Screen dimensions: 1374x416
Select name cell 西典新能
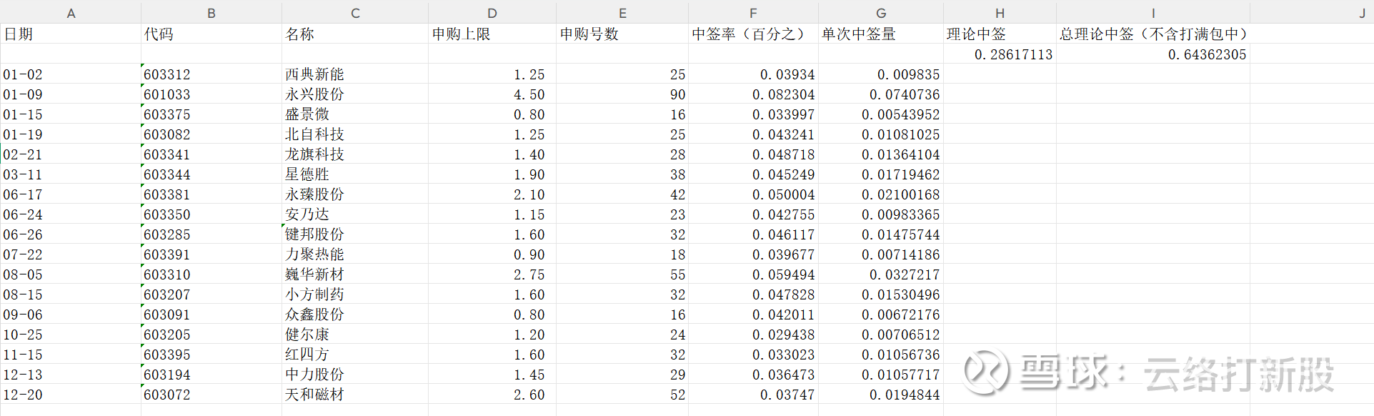[x=355, y=74]
